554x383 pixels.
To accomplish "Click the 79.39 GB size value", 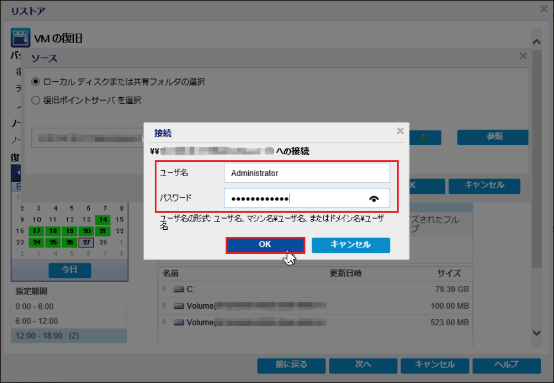I will point(452,289).
